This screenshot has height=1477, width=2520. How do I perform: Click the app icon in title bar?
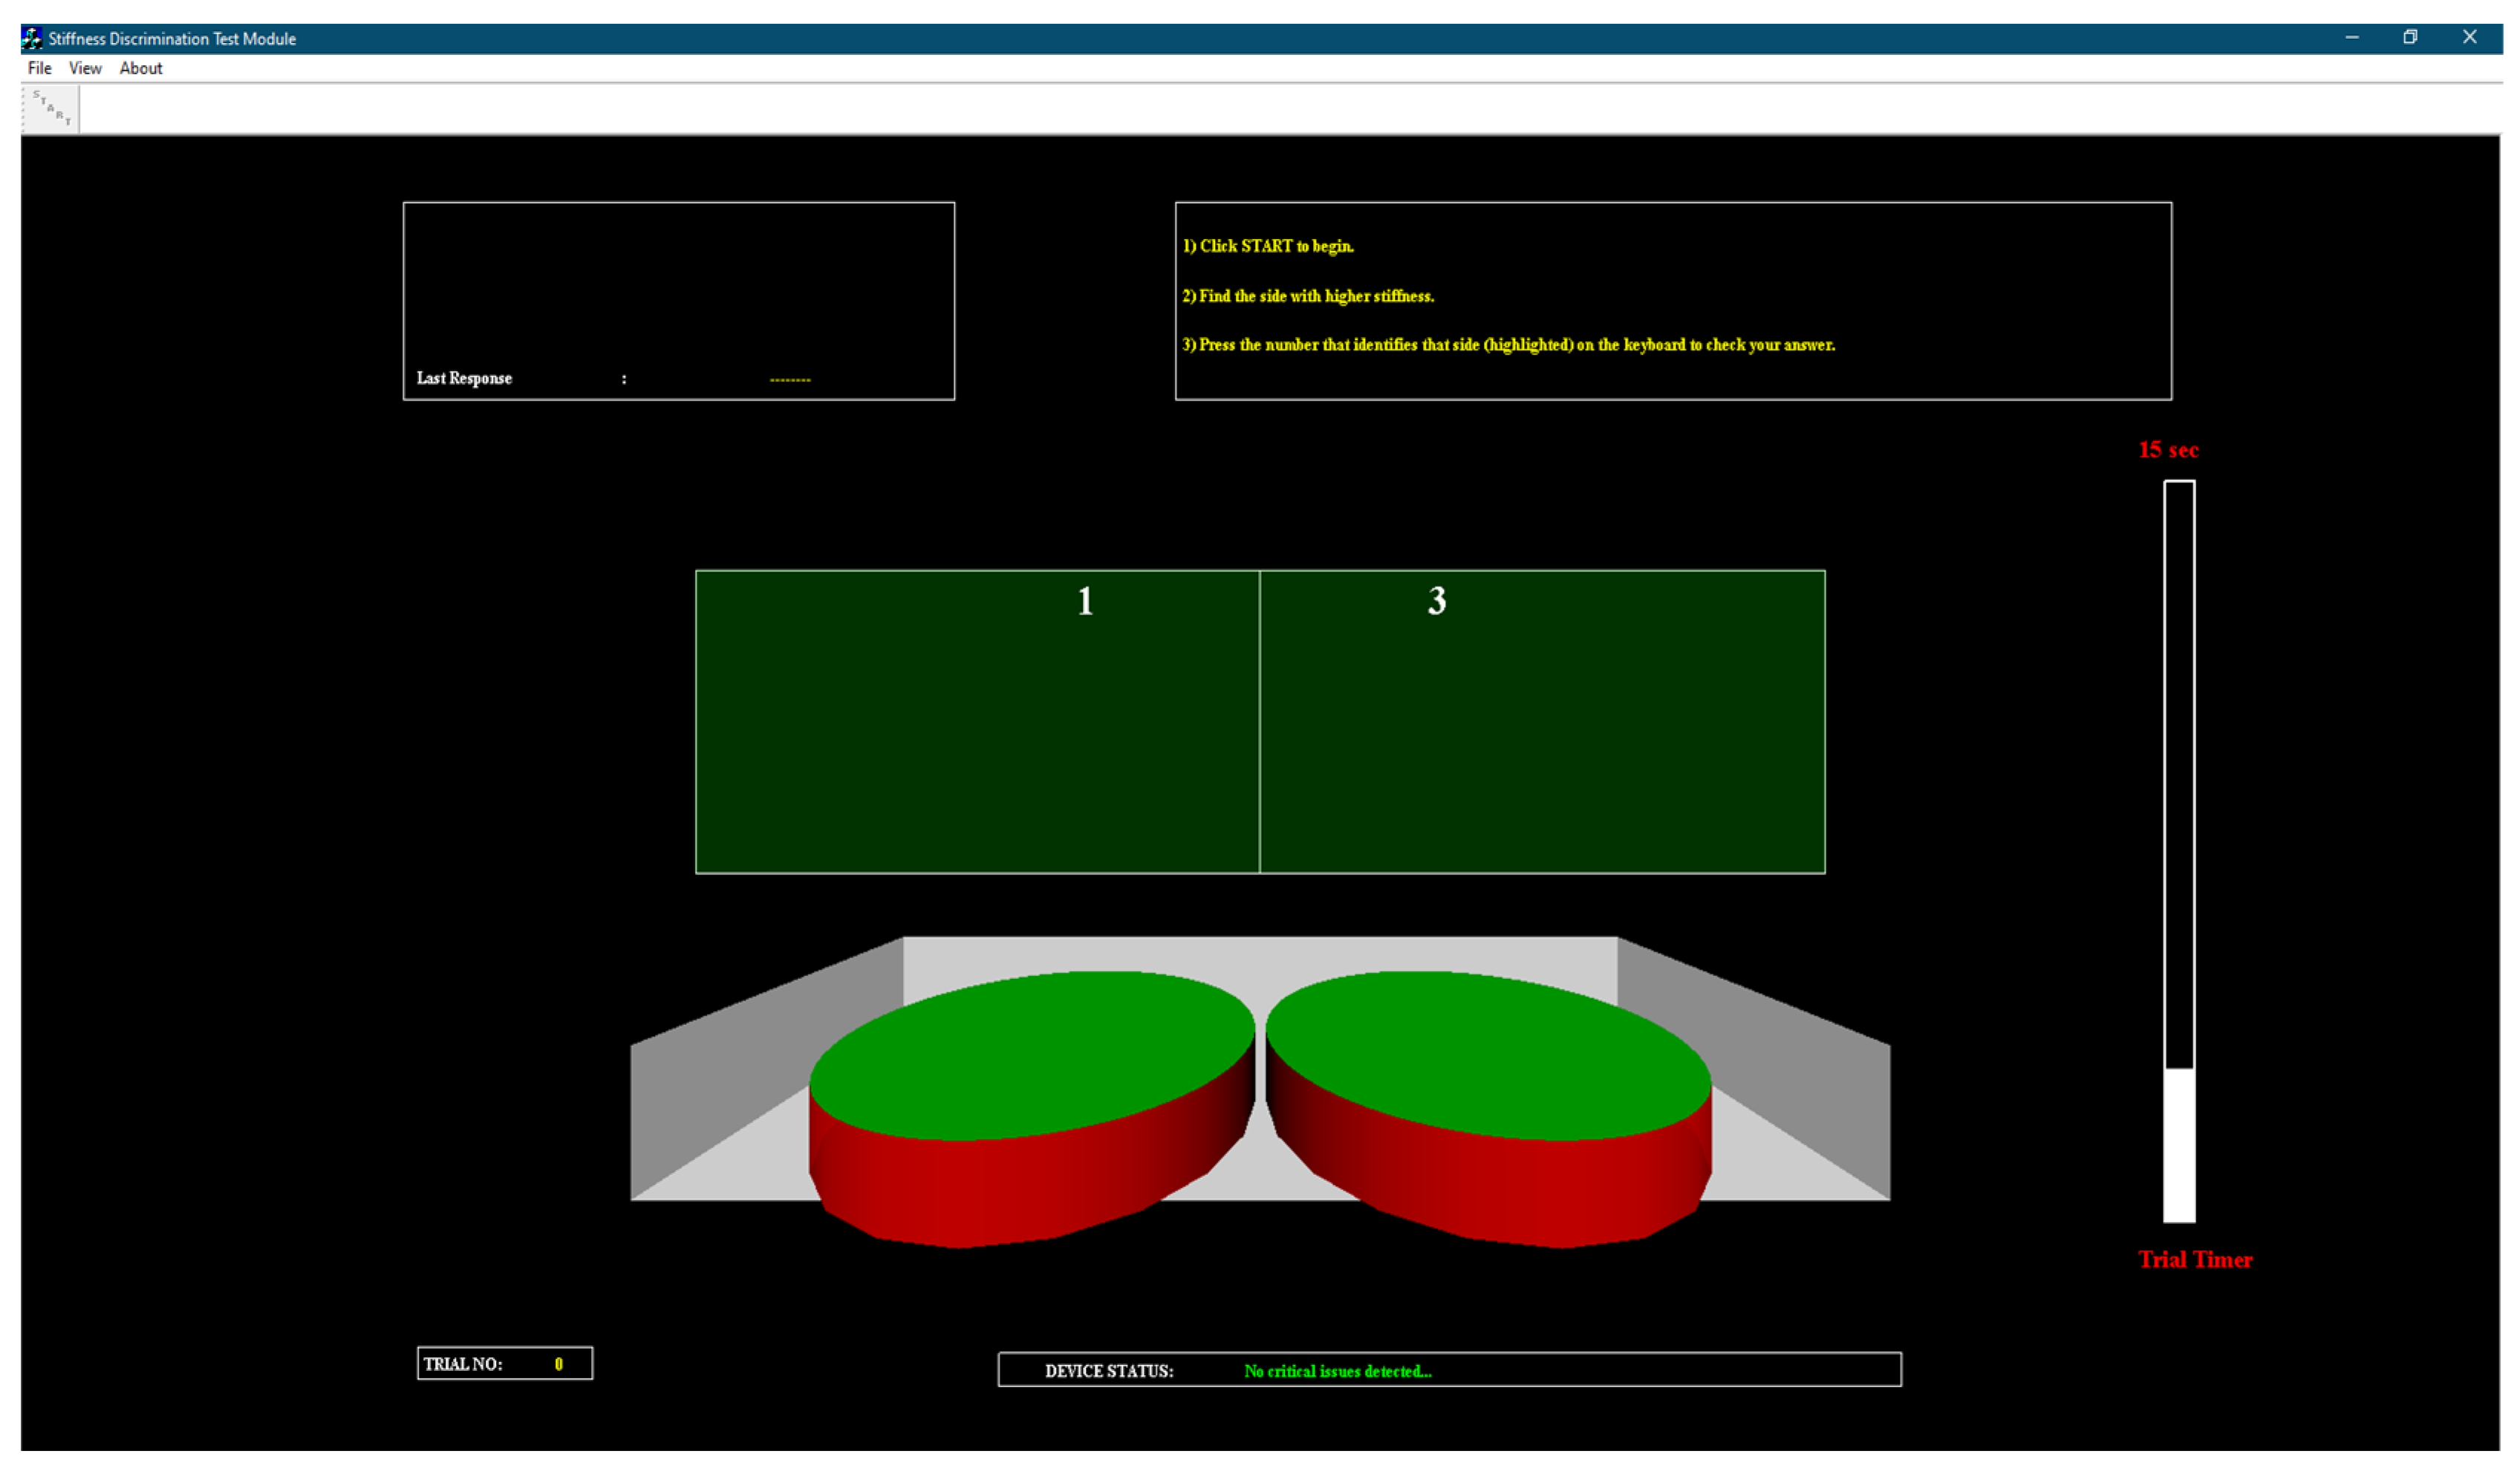point(32,38)
